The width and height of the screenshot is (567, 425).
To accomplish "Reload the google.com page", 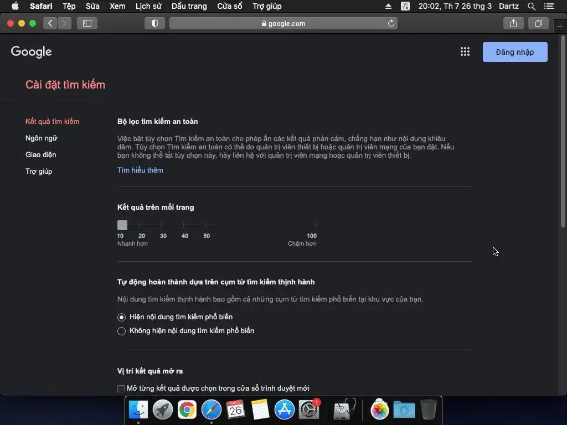I will [391, 23].
